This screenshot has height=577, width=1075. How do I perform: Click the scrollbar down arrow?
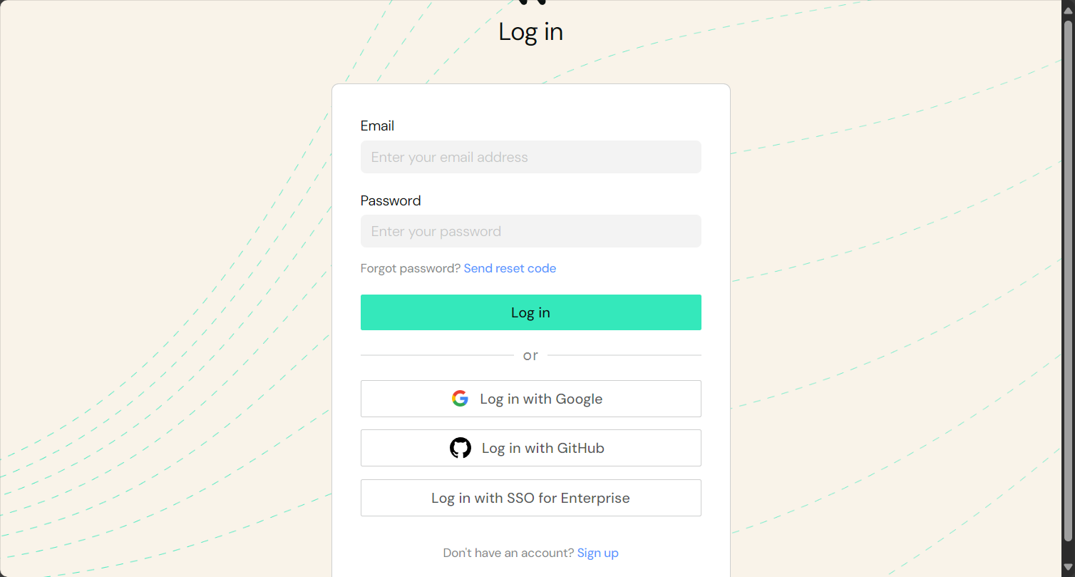point(1068,567)
